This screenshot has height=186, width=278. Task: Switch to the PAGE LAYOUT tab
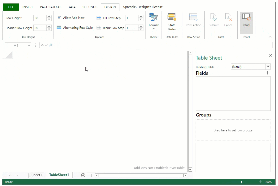[50, 7]
